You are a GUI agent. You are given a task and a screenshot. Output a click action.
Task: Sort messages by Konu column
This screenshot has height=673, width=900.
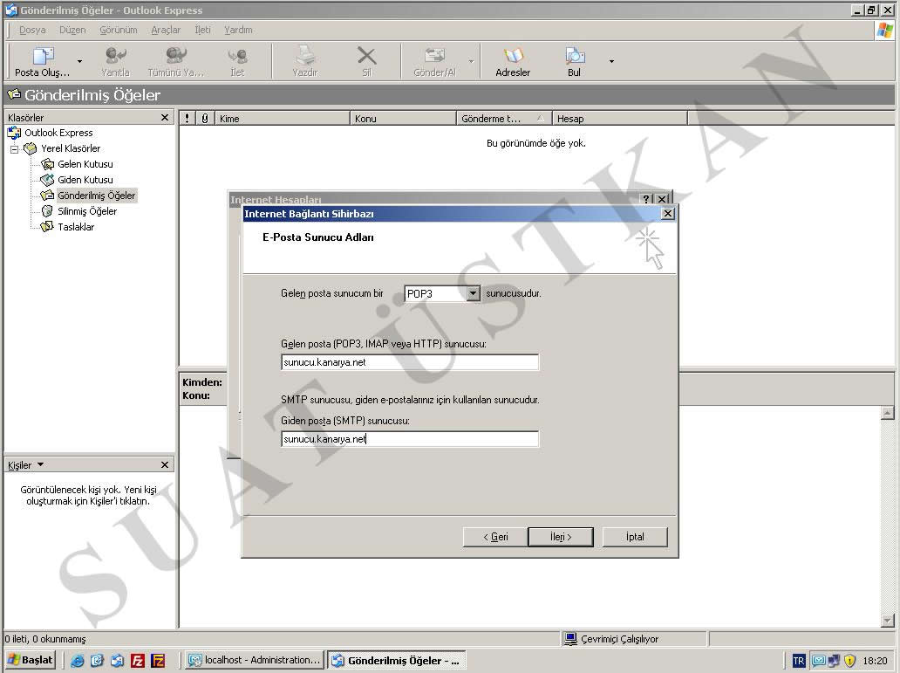click(403, 119)
